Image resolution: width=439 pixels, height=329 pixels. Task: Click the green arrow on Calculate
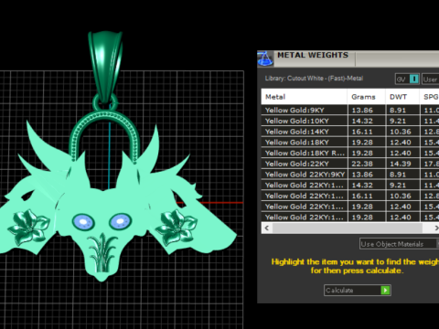coord(385,291)
